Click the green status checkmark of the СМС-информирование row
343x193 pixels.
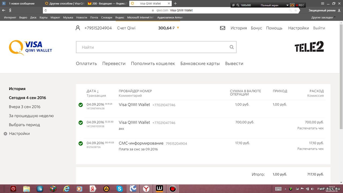pyautogui.click(x=81, y=143)
